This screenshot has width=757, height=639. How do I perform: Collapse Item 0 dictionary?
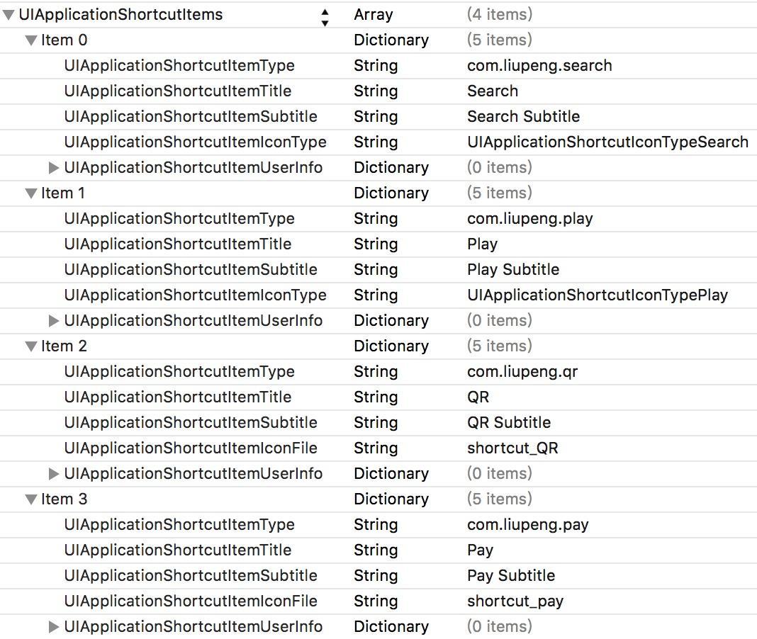click(31, 40)
